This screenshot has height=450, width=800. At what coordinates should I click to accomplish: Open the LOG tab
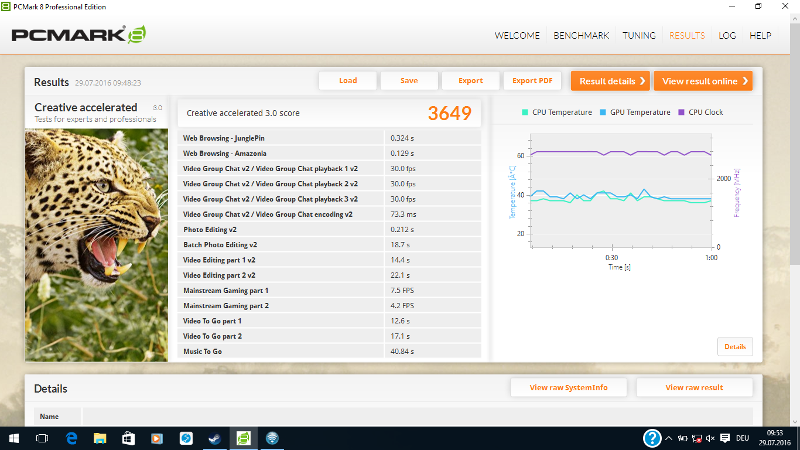(727, 35)
